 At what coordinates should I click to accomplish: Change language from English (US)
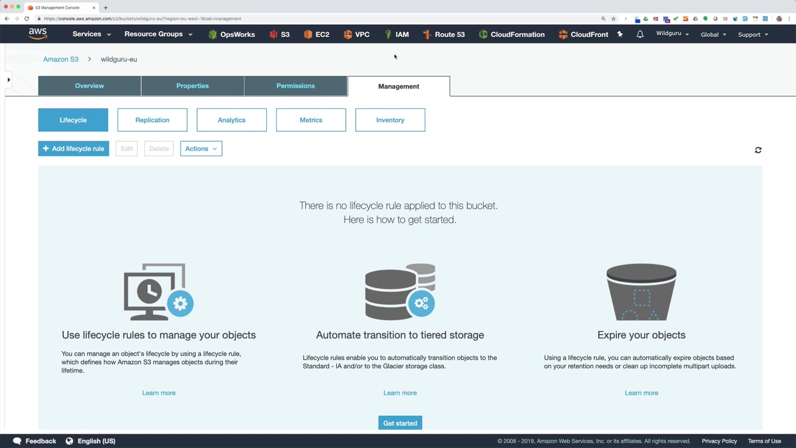[x=90, y=441]
